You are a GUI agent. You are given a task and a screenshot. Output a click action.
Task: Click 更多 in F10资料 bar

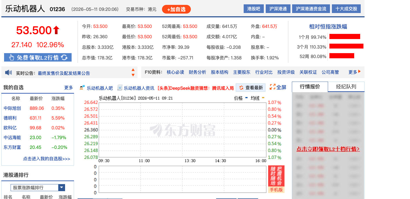353,72
